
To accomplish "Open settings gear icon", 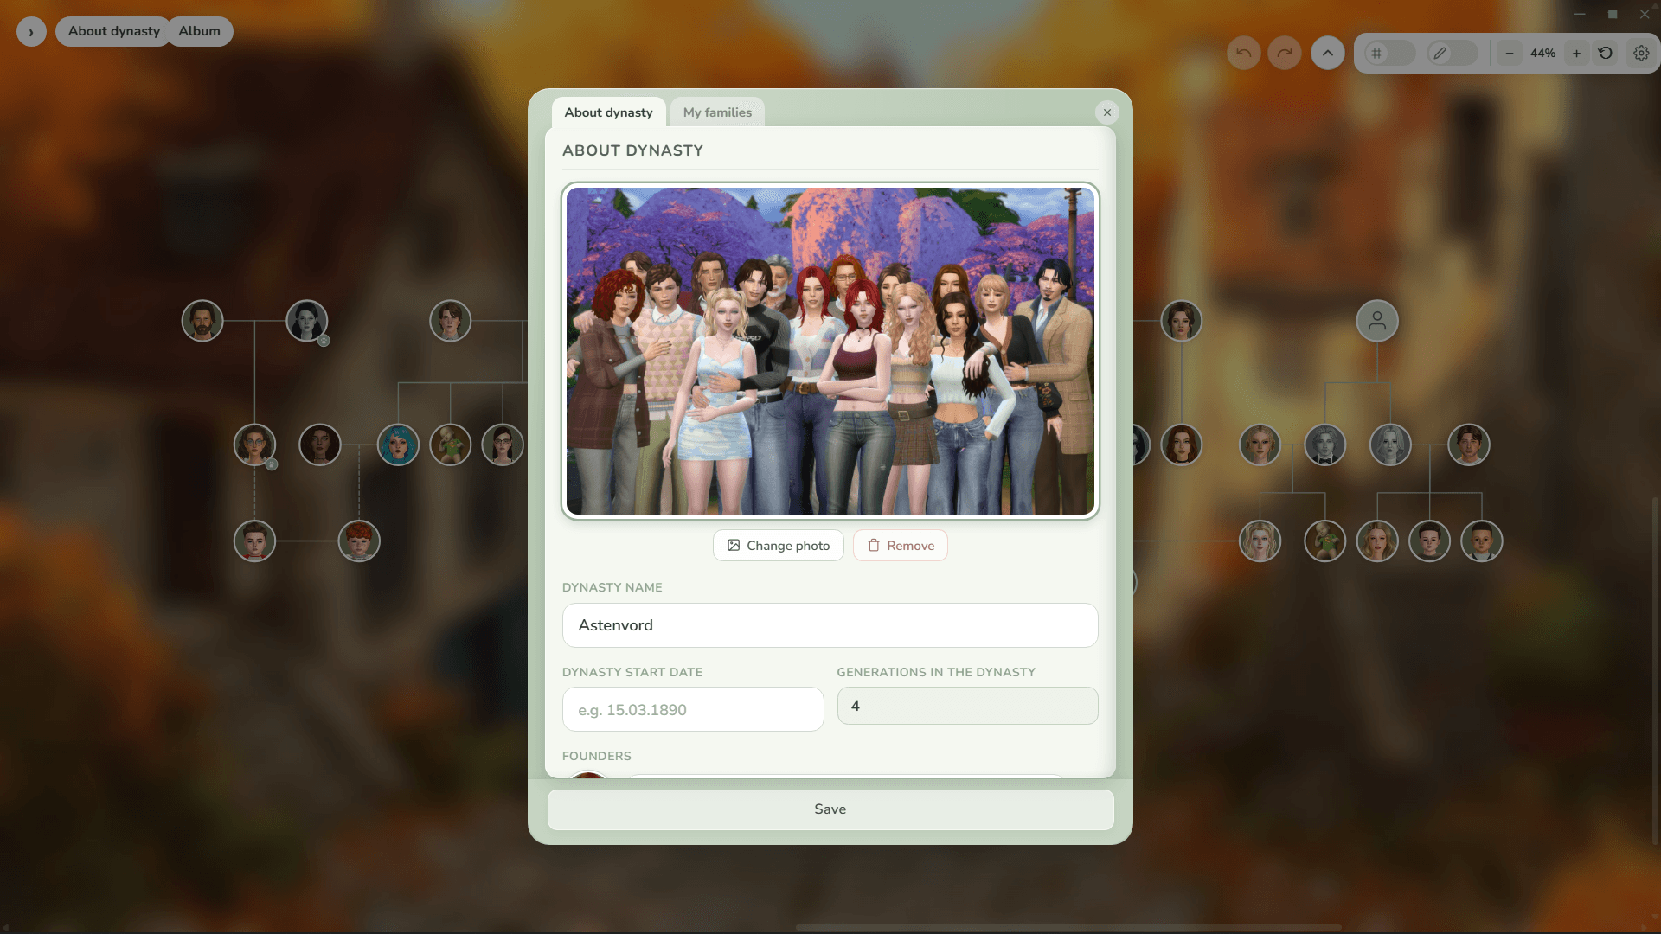I will (x=1641, y=53).
